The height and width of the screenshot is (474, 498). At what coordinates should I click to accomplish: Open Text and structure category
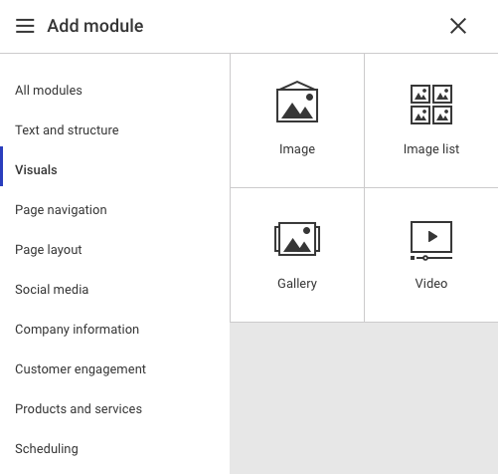(x=67, y=130)
